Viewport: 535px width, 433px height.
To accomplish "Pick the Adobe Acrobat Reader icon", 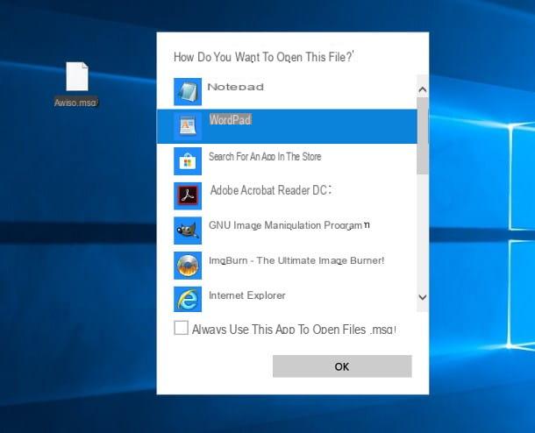I will click(188, 196).
